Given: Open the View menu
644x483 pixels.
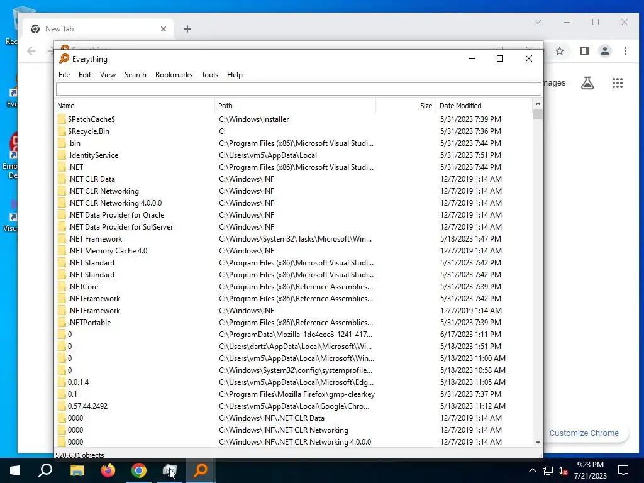Looking at the screenshot, I should pyautogui.click(x=108, y=75).
